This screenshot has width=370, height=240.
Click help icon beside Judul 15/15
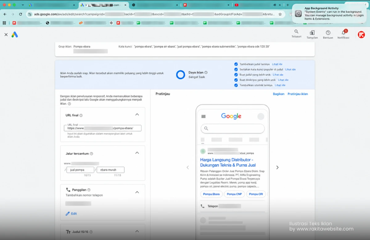pyautogui.click(x=91, y=232)
